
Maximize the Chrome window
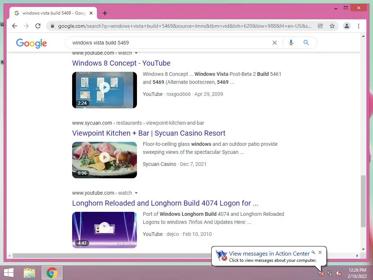[x=346, y=8]
